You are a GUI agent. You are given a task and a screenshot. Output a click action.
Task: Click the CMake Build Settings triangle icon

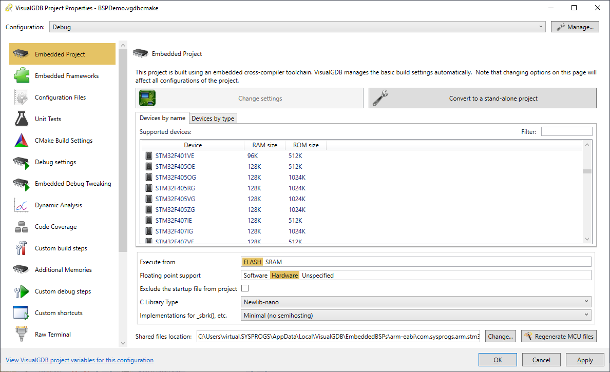point(22,140)
